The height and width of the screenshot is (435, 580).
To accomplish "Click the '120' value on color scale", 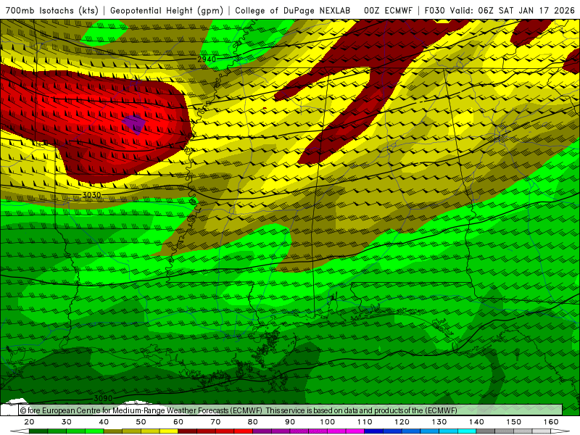I will [x=402, y=422].
